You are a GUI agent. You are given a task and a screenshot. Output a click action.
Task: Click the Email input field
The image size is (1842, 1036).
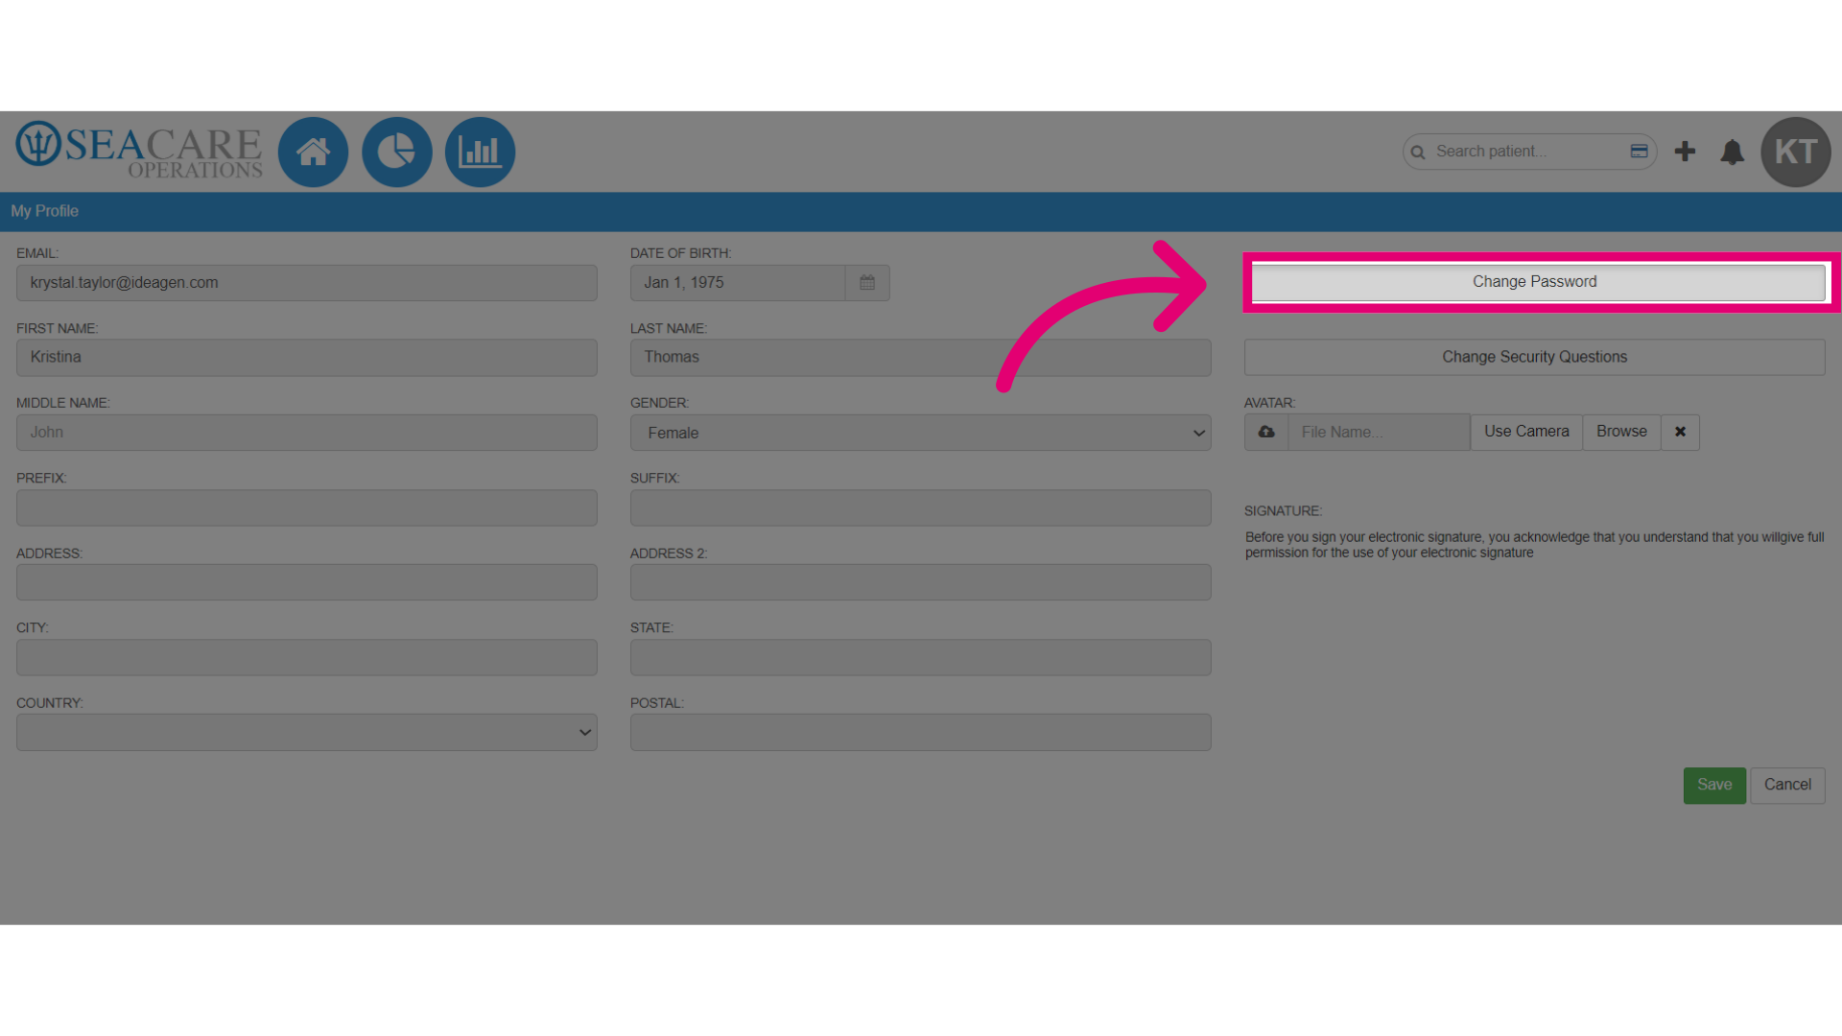click(307, 283)
